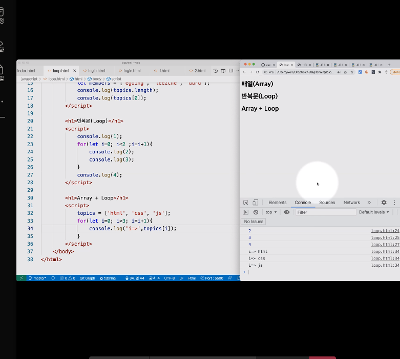The image size is (400, 359).
Task: Stop Live Server Port 5500
Action: (x=212, y=278)
